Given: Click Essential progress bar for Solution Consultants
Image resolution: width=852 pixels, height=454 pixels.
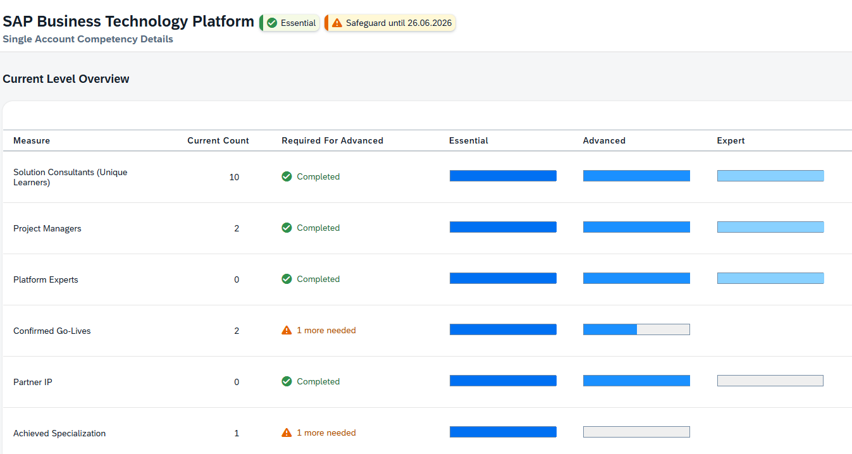Looking at the screenshot, I should point(503,176).
